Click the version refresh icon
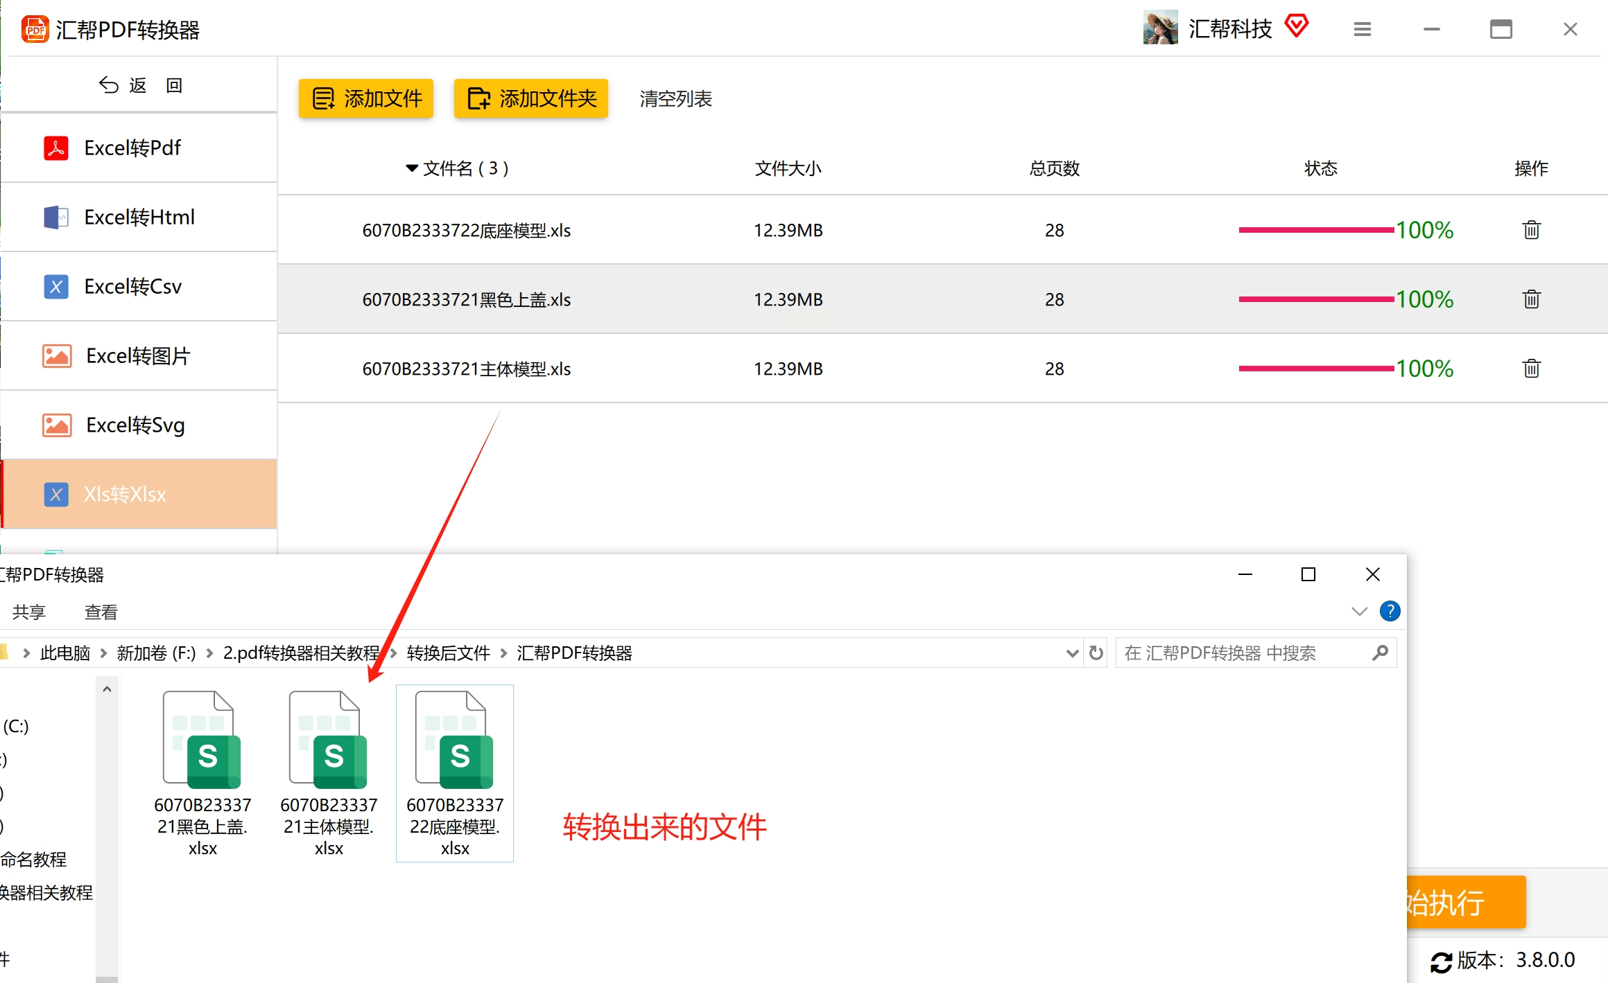The width and height of the screenshot is (1608, 983). point(1441,962)
